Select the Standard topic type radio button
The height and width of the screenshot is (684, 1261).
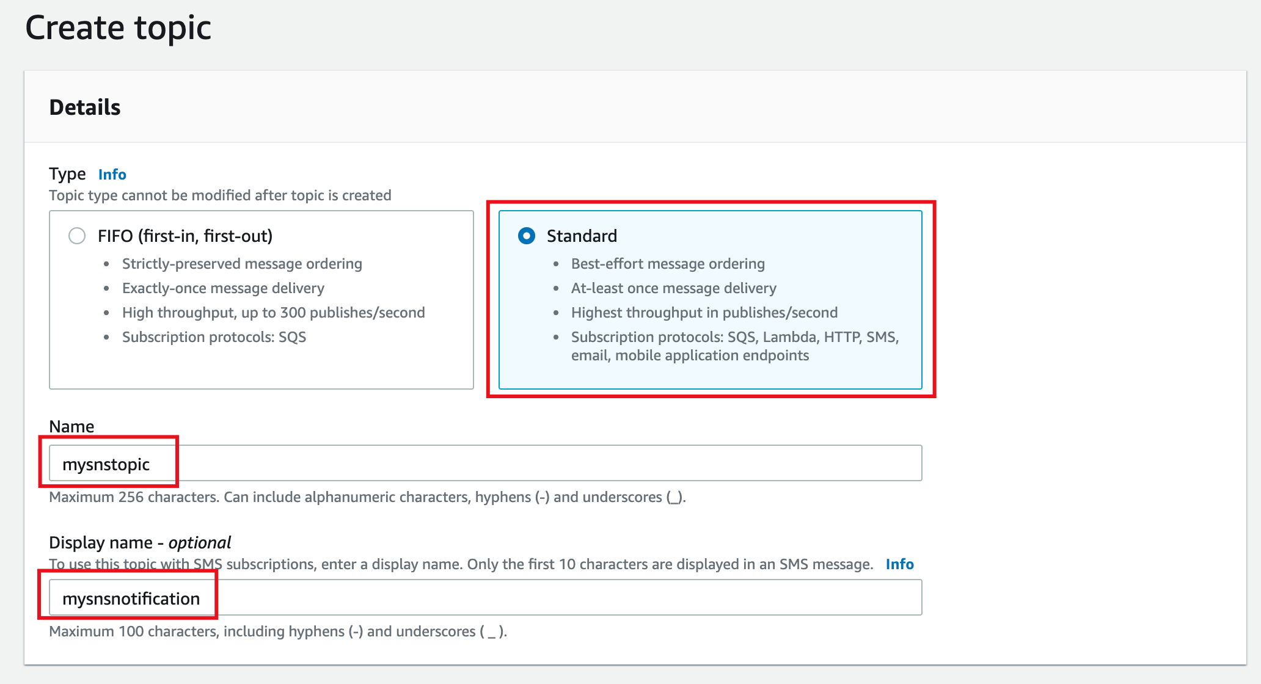coord(527,236)
